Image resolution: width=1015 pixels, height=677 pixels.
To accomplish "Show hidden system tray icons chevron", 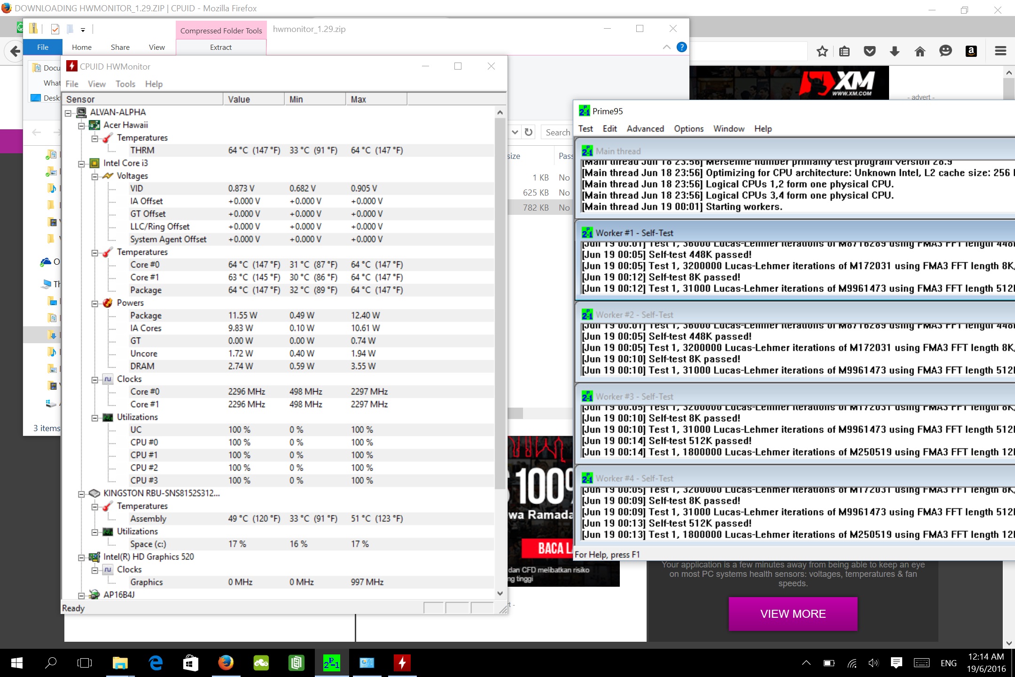I will coord(806,663).
